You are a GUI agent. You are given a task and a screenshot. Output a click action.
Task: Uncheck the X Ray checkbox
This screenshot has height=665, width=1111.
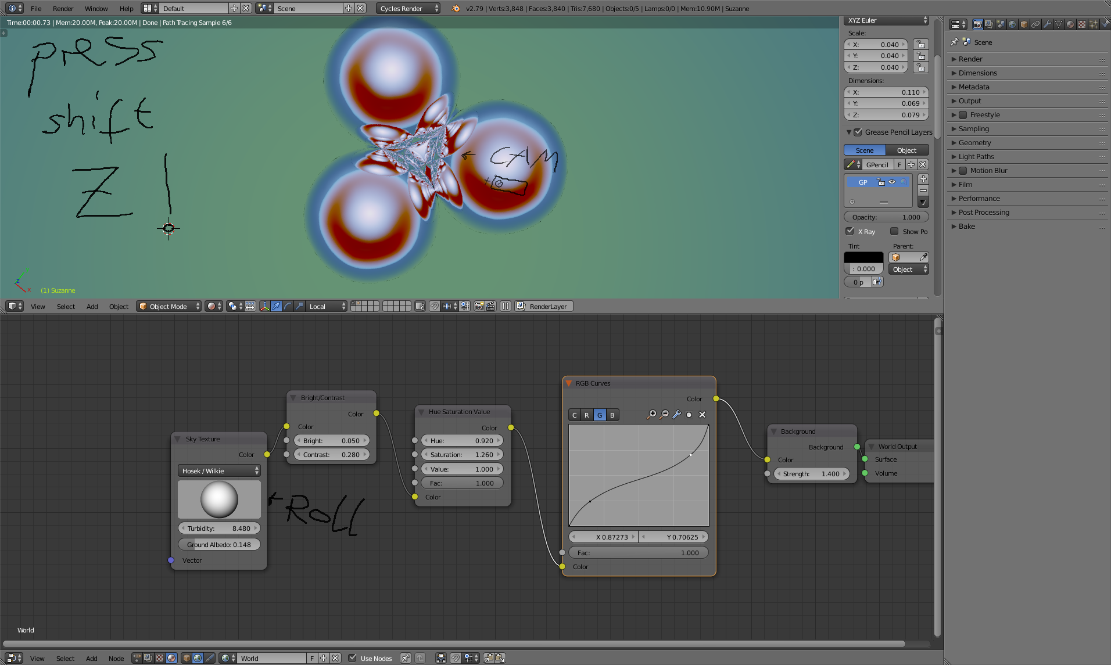tap(850, 231)
